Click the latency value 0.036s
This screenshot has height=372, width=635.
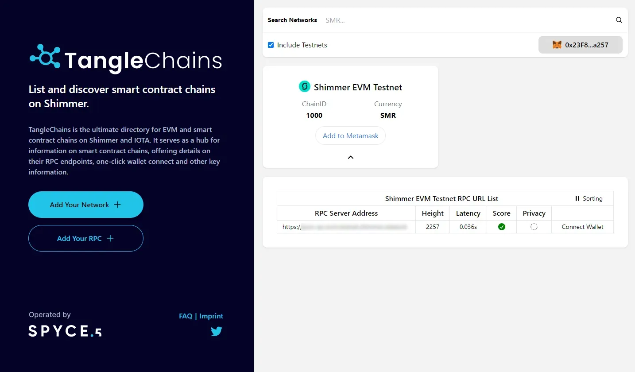[x=468, y=227]
